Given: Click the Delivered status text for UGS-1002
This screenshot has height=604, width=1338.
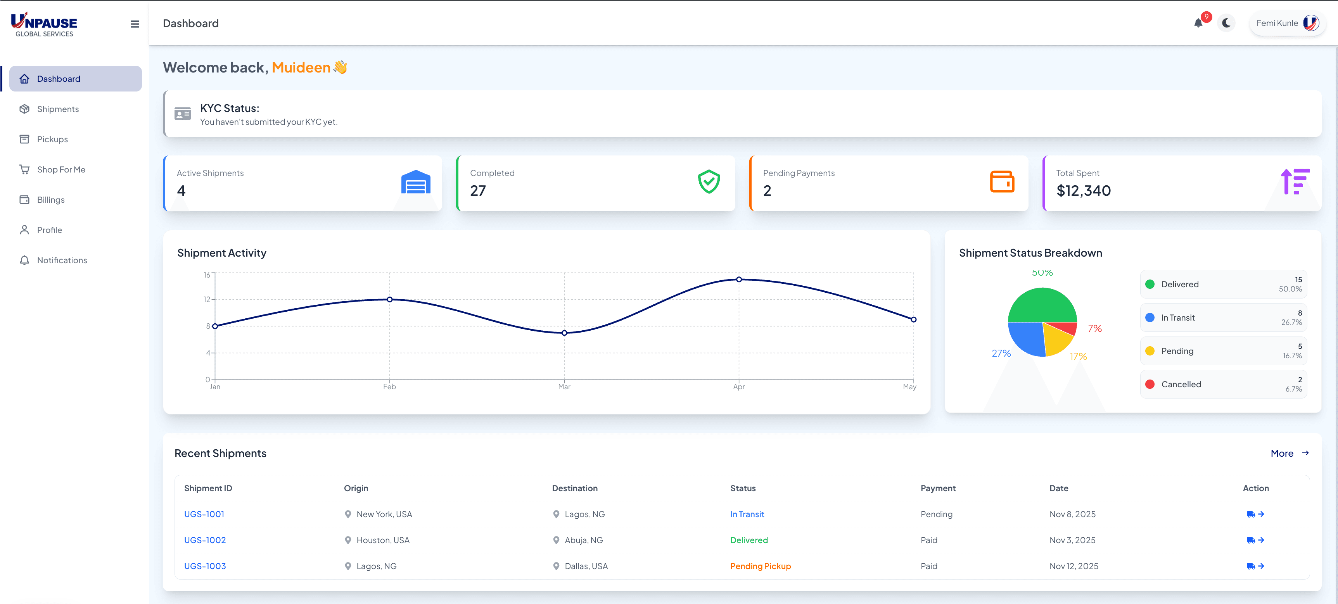Looking at the screenshot, I should [749, 540].
